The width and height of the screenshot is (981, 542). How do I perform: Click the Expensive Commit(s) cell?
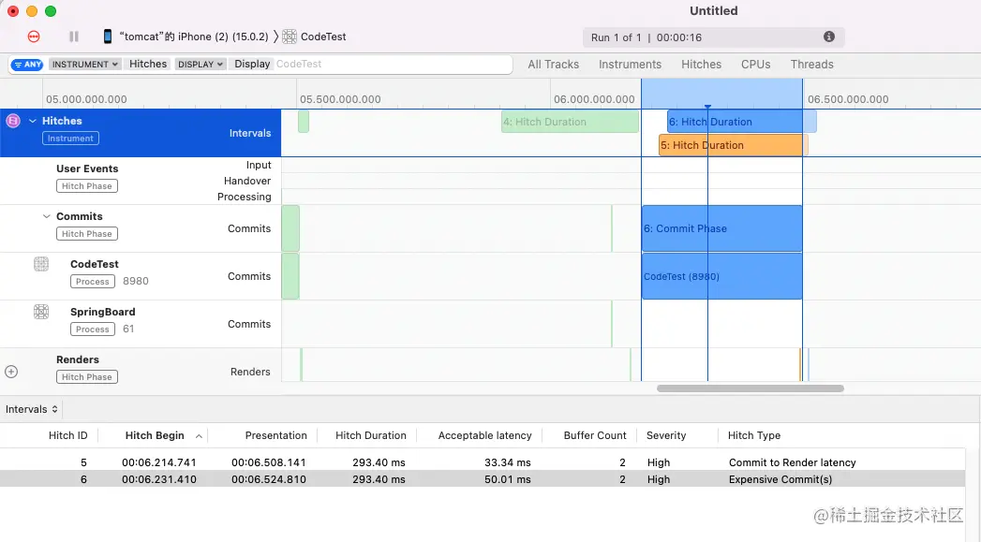[x=780, y=479]
